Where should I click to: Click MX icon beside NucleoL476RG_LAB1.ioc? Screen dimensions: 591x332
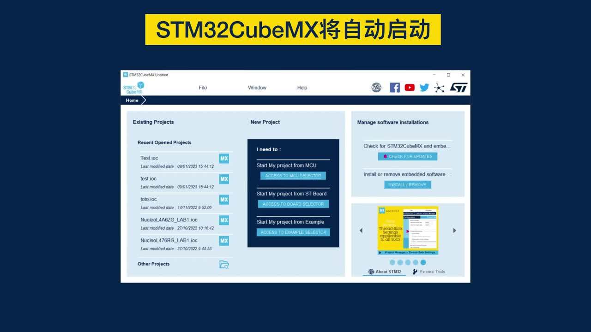click(x=224, y=241)
